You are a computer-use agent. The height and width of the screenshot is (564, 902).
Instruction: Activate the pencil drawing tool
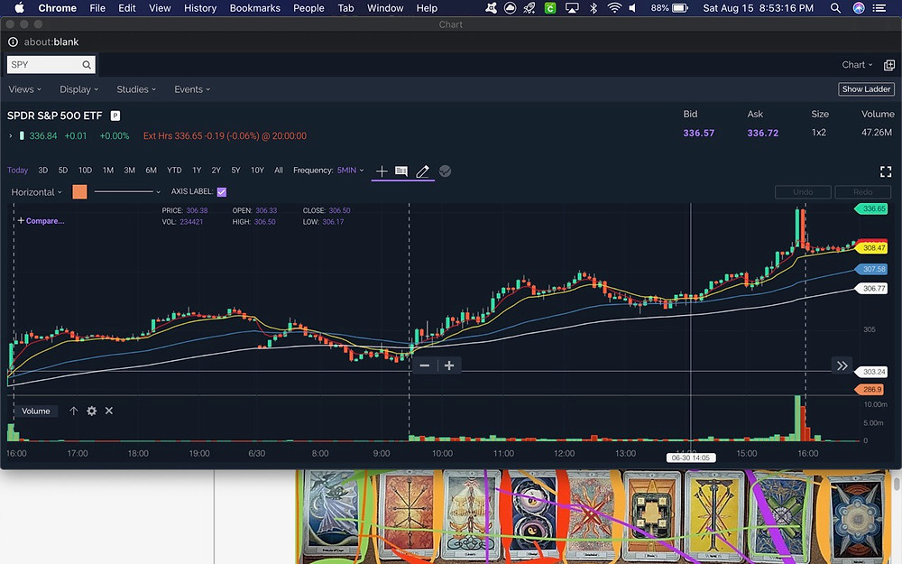point(423,171)
